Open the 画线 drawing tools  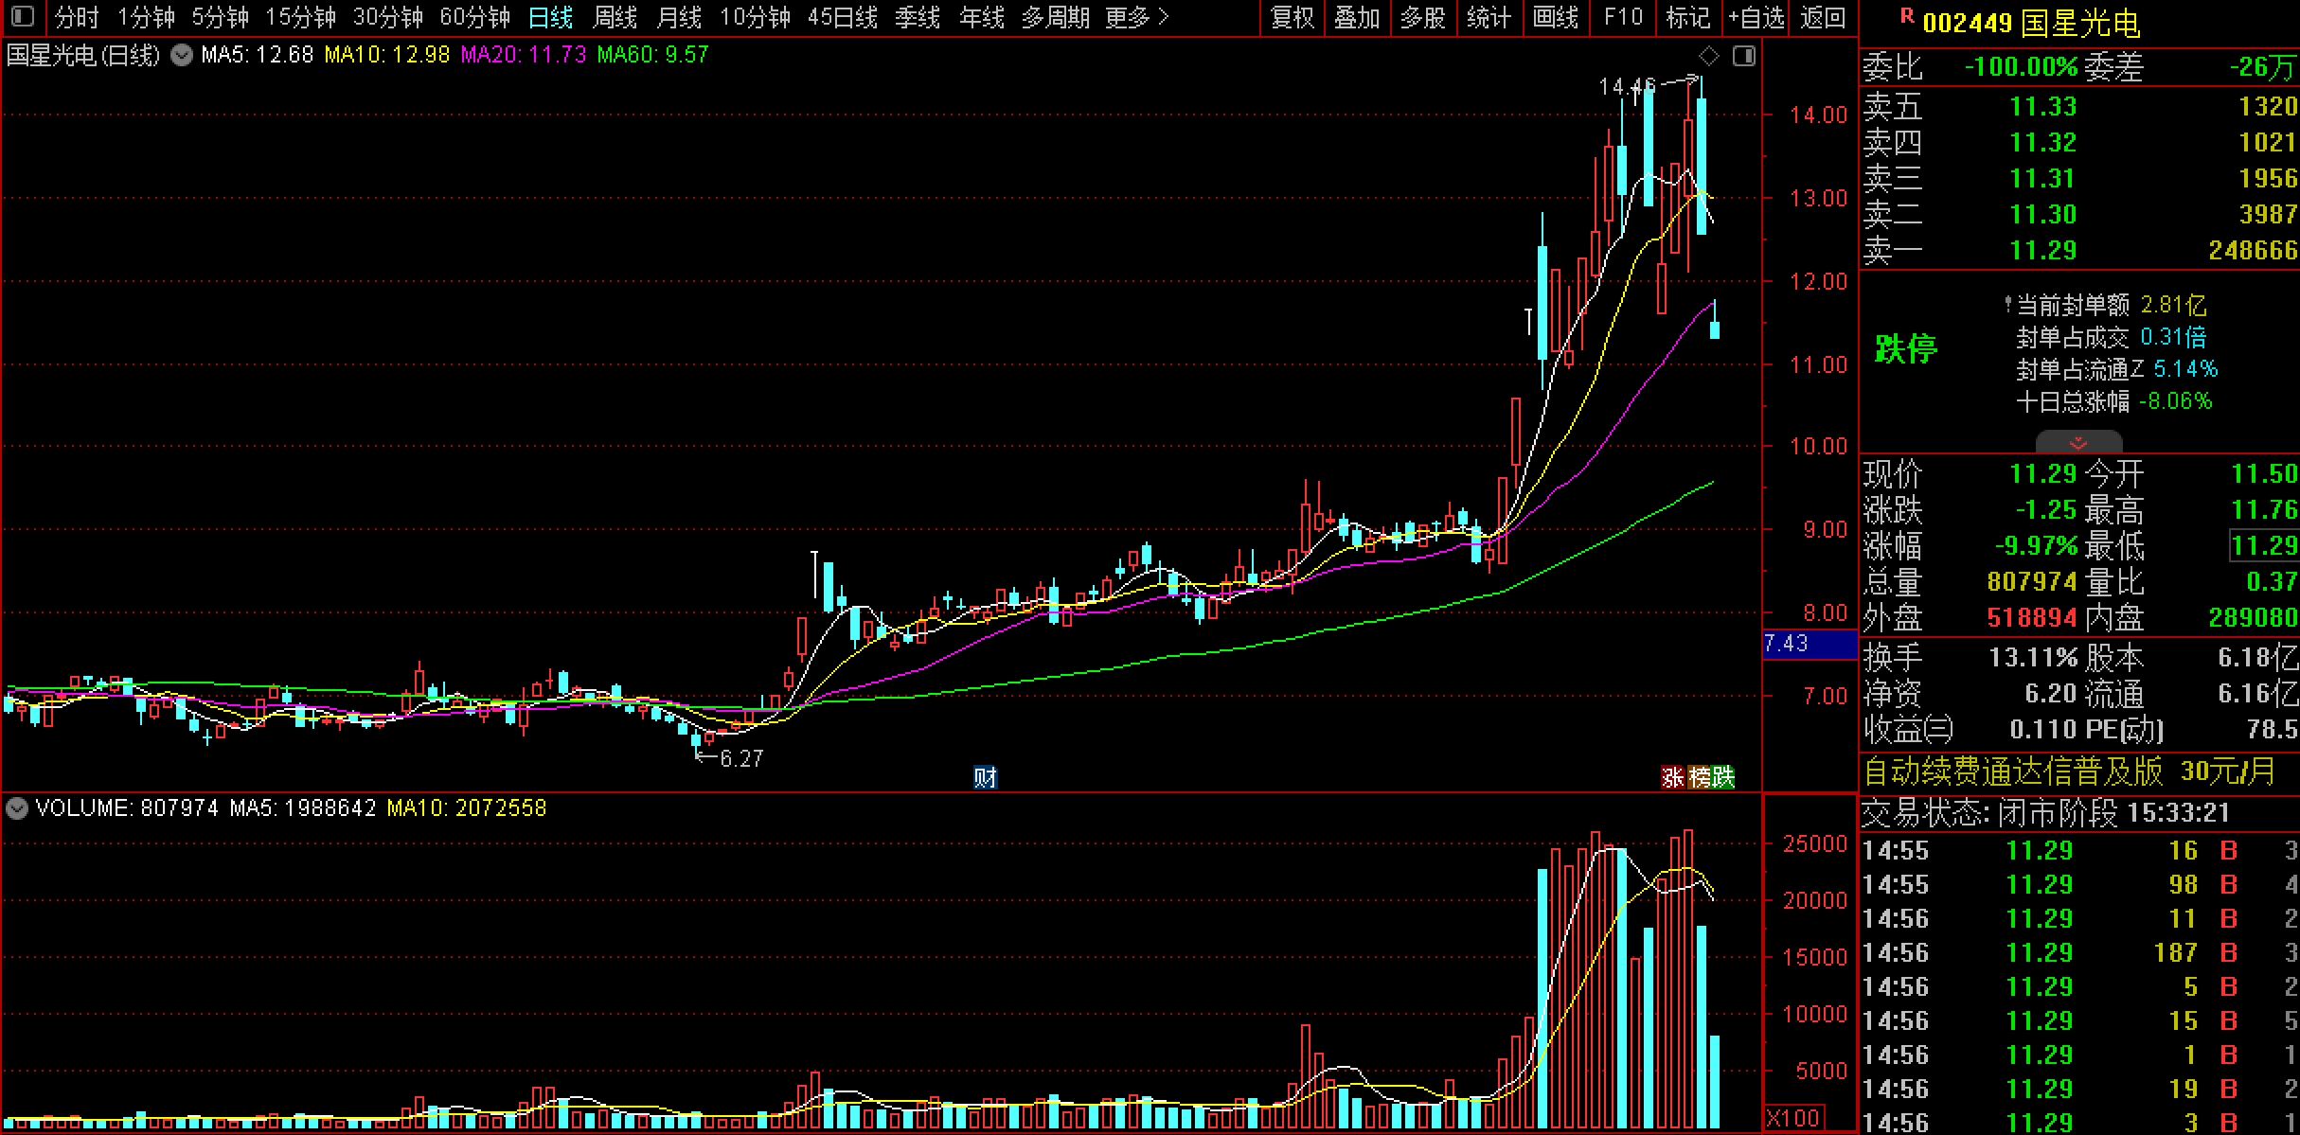pyautogui.click(x=1555, y=17)
